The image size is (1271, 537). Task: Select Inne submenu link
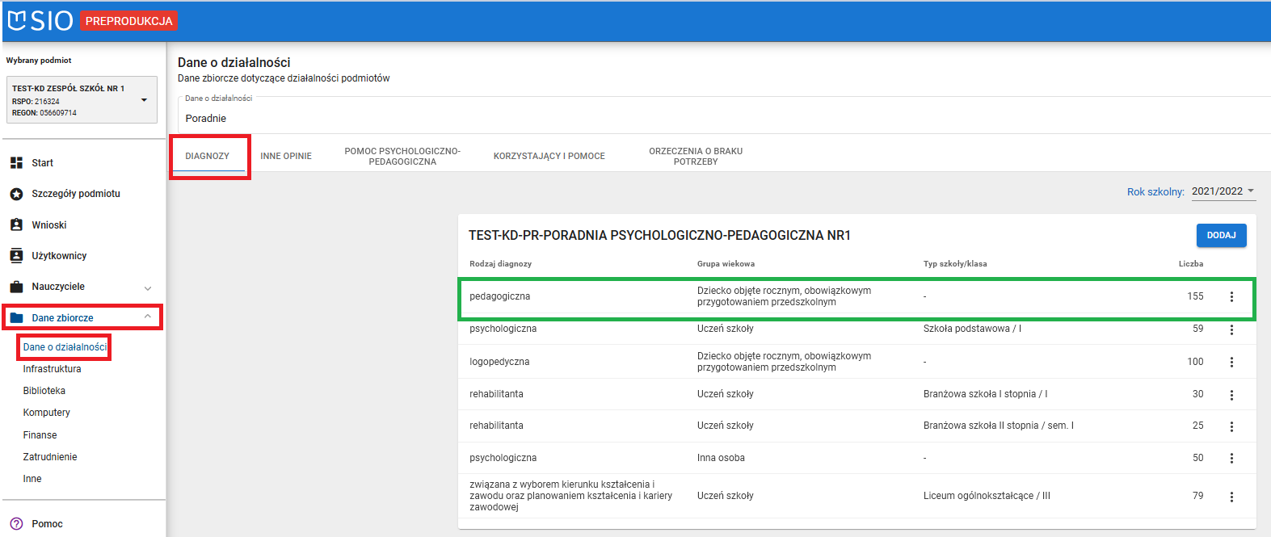[x=32, y=479]
